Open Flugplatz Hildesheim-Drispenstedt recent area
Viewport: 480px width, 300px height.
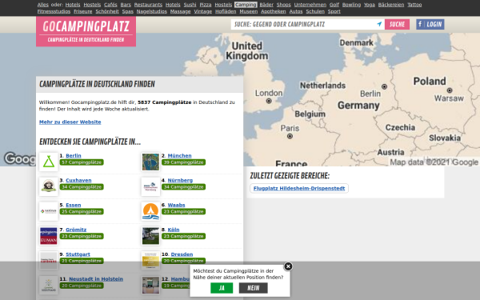click(299, 188)
